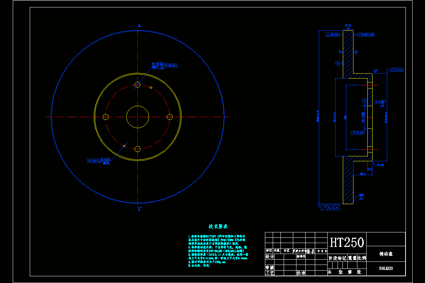
Task: Click the 标准化 cell
Action: 301,256
